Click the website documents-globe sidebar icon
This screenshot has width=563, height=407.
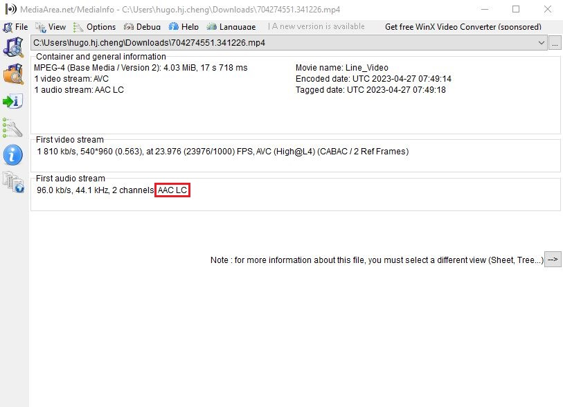13,182
